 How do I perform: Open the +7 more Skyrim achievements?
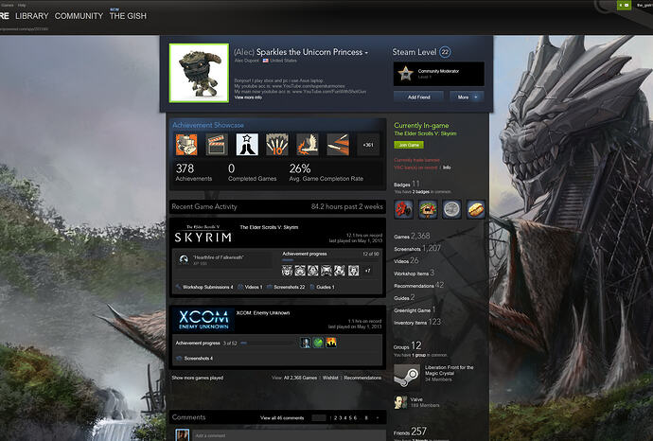tap(368, 271)
